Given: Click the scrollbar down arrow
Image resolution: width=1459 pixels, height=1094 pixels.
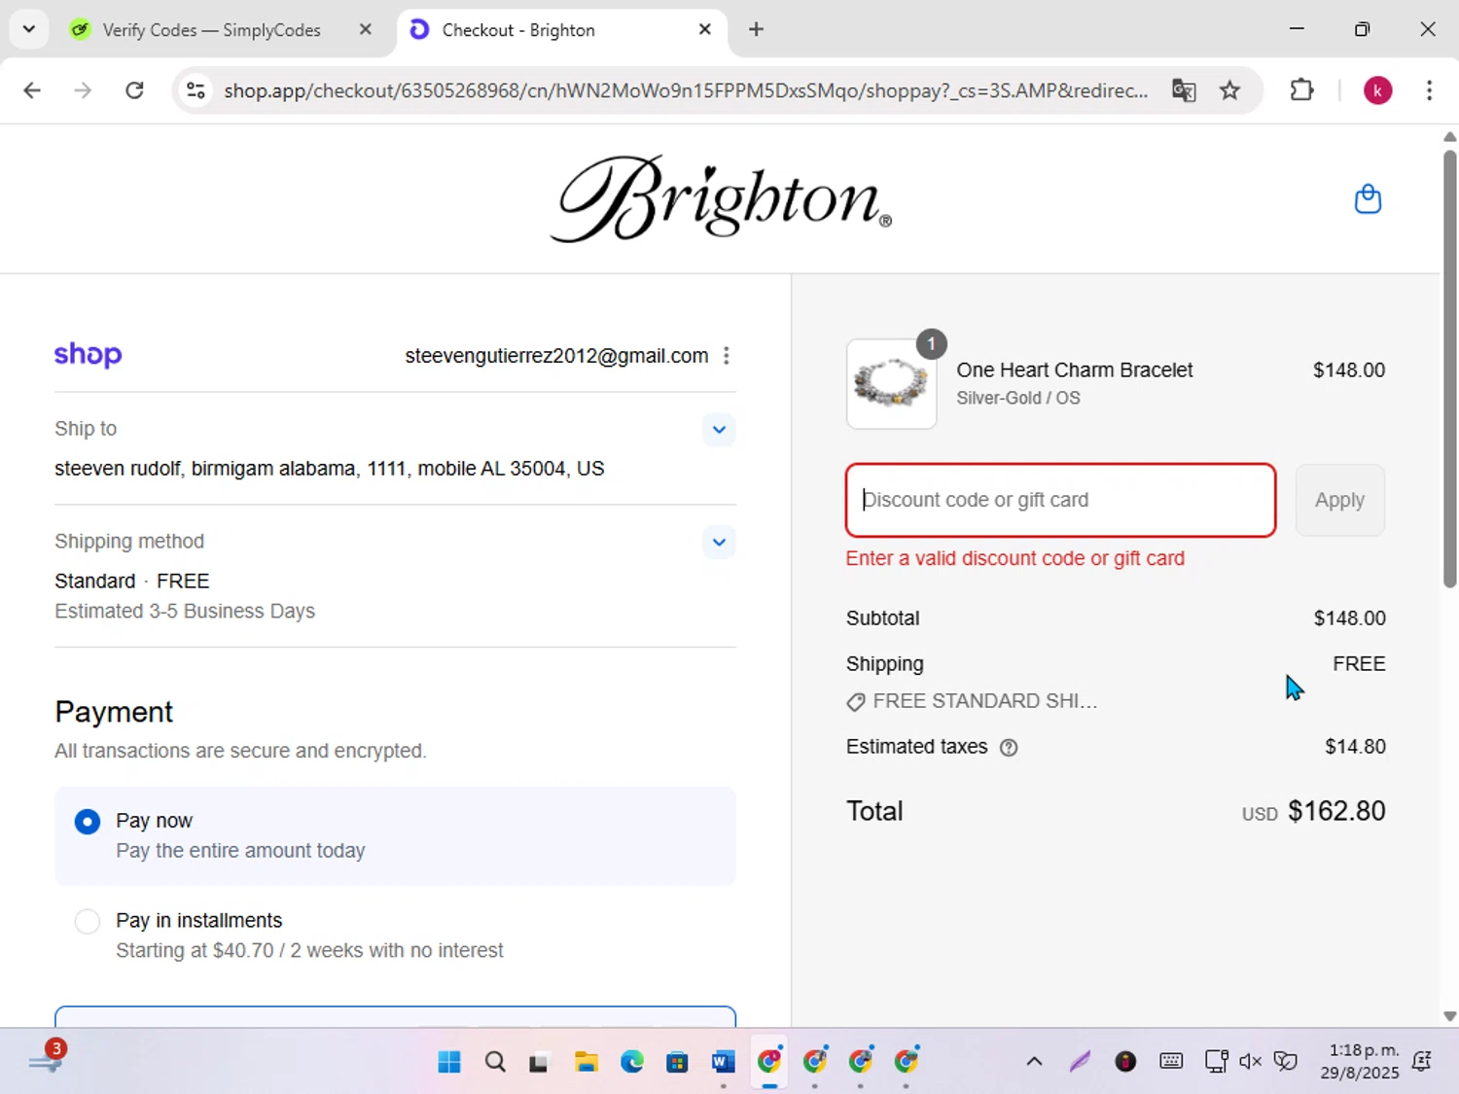Looking at the screenshot, I should pyautogui.click(x=1450, y=1016).
